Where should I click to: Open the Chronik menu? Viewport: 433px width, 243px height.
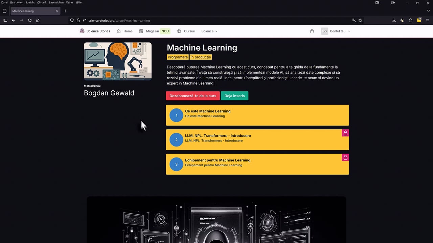tap(42, 2)
